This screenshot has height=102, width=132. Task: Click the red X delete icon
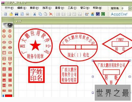(51, 14)
